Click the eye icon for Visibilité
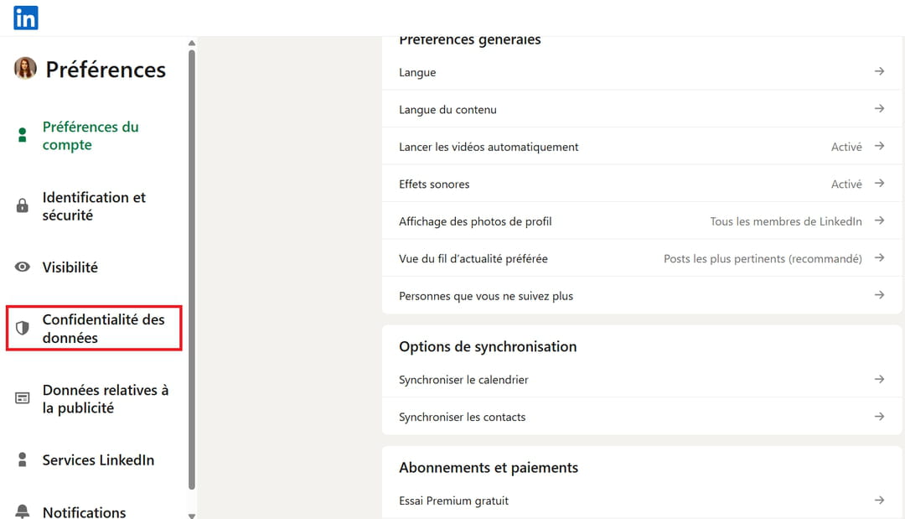905x519 pixels. point(23,267)
